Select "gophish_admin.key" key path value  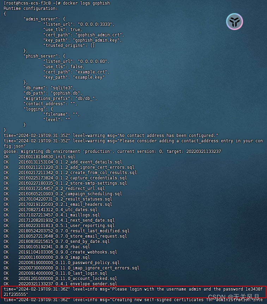(x=96, y=40)
